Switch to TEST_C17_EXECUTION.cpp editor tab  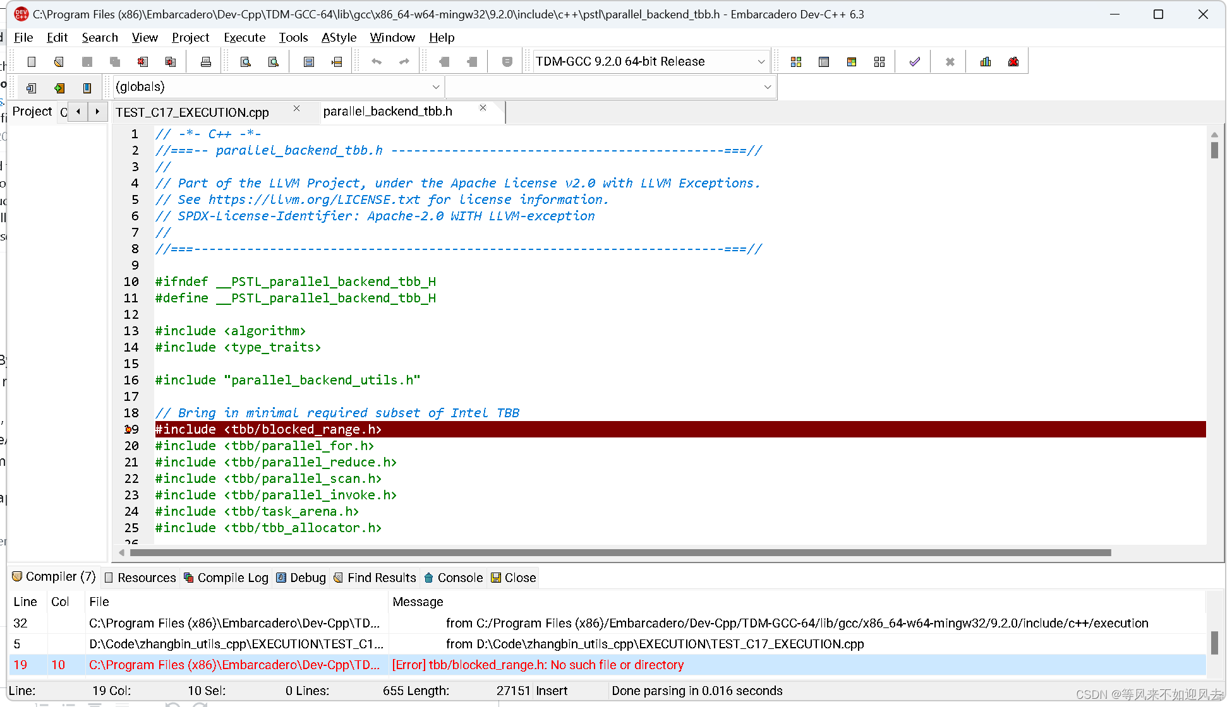[x=192, y=112]
